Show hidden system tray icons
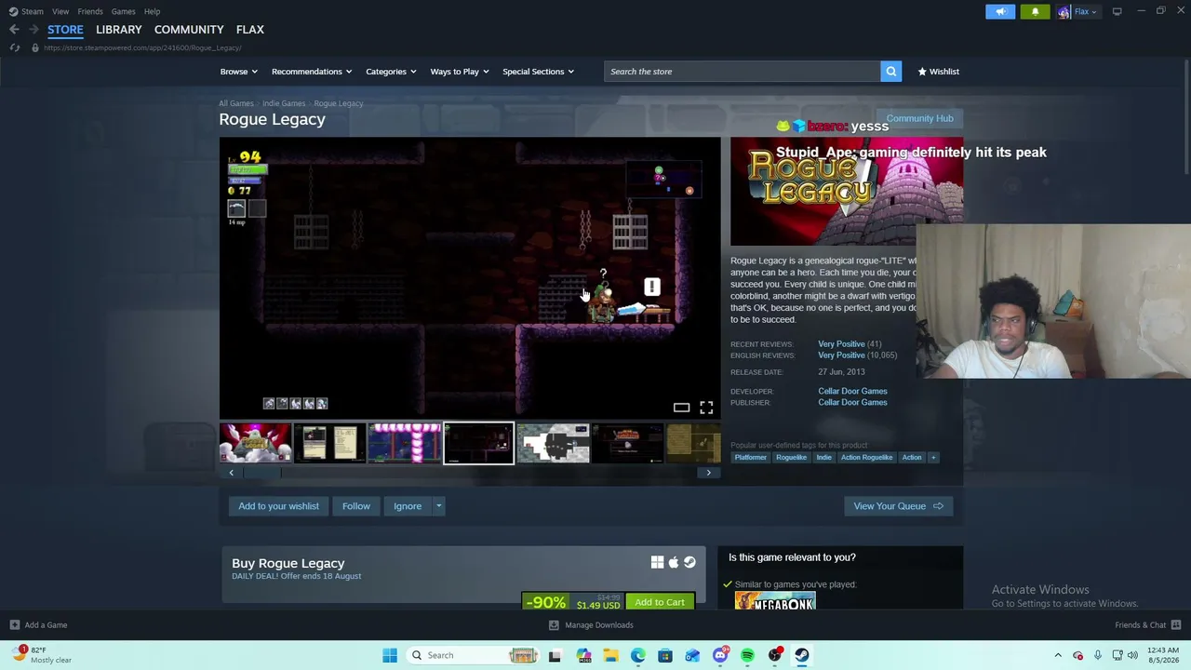1191x670 pixels. coord(1058,655)
